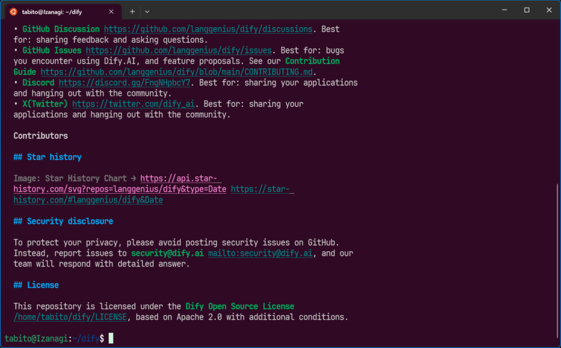
Task: Open the GitHub discussions link
Action: coord(208,30)
